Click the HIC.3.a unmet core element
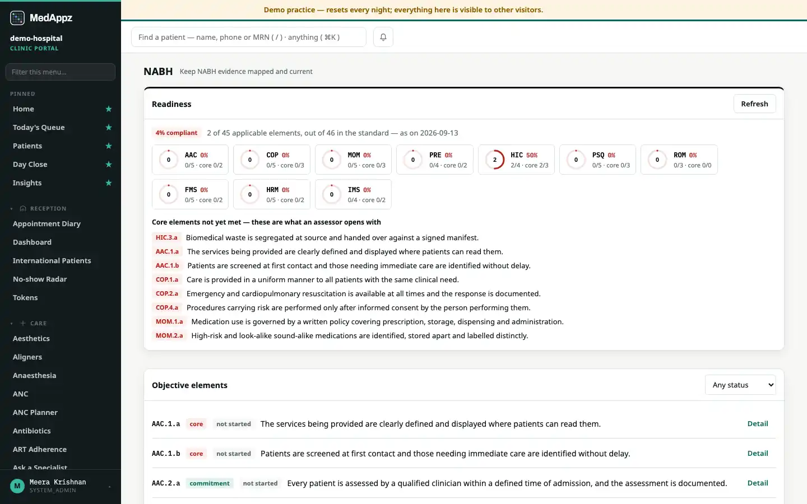 click(166, 237)
